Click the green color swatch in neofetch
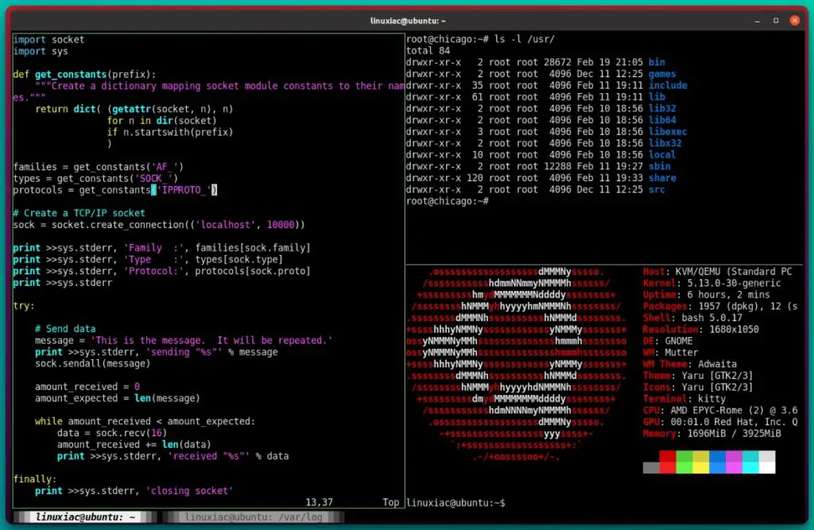 coord(684,462)
